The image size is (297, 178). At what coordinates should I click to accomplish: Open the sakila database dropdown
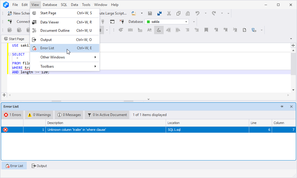point(186,22)
